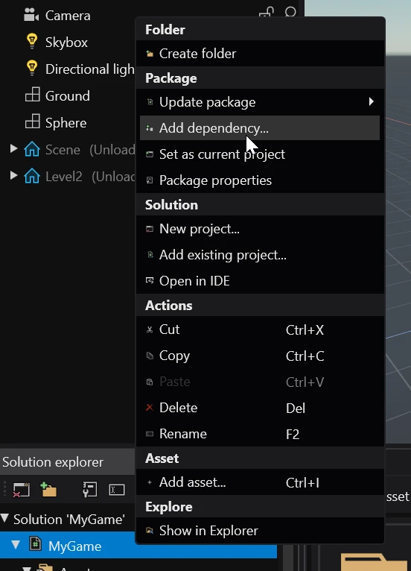Image resolution: width=411 pixels, height=571 pixels.
Task: Click the lock icon above the entity tree
Action: [267, 12]
